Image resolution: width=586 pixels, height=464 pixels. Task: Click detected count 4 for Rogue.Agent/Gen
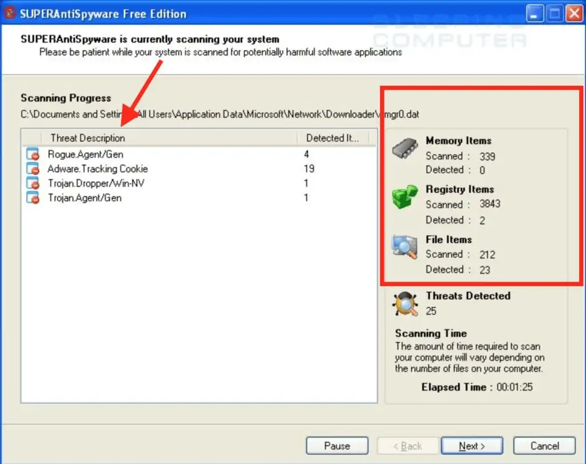(x=307, y=154)
